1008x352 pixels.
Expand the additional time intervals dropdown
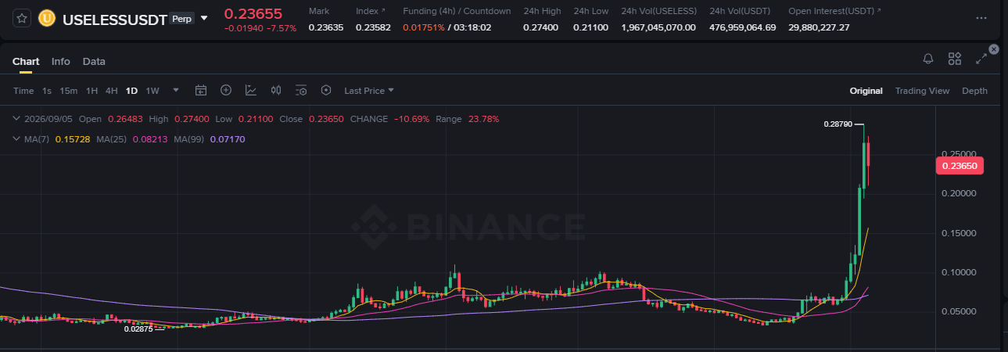175,91
